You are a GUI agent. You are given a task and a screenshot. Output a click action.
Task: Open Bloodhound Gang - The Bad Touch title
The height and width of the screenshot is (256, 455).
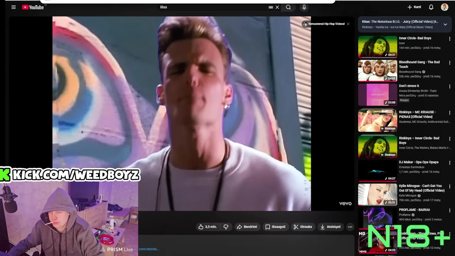click(419, 64)
